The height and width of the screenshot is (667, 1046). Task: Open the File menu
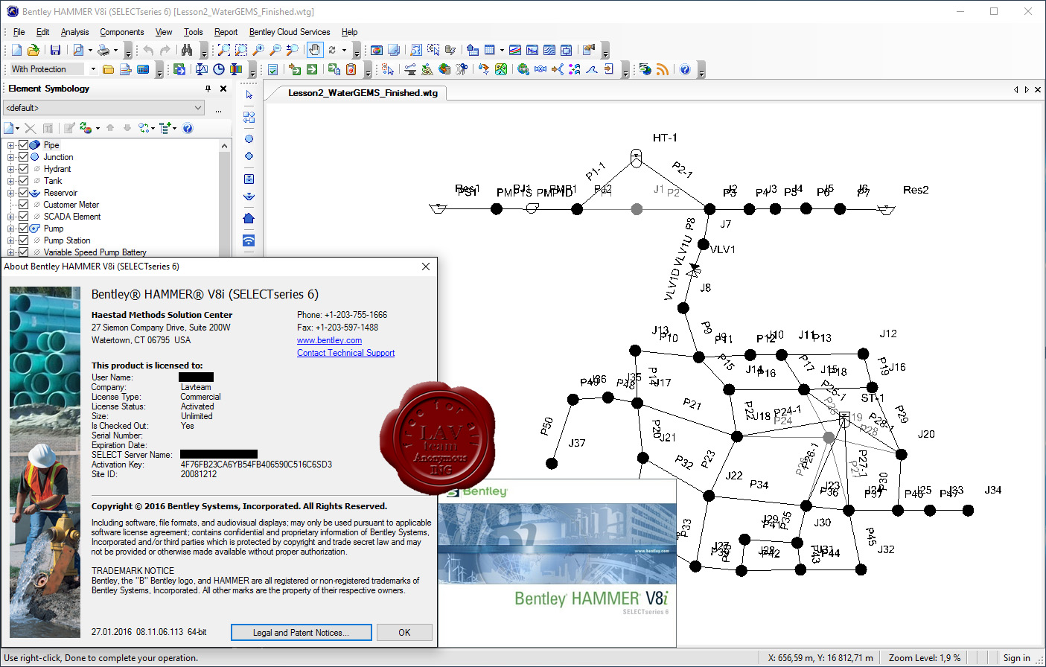19,32
